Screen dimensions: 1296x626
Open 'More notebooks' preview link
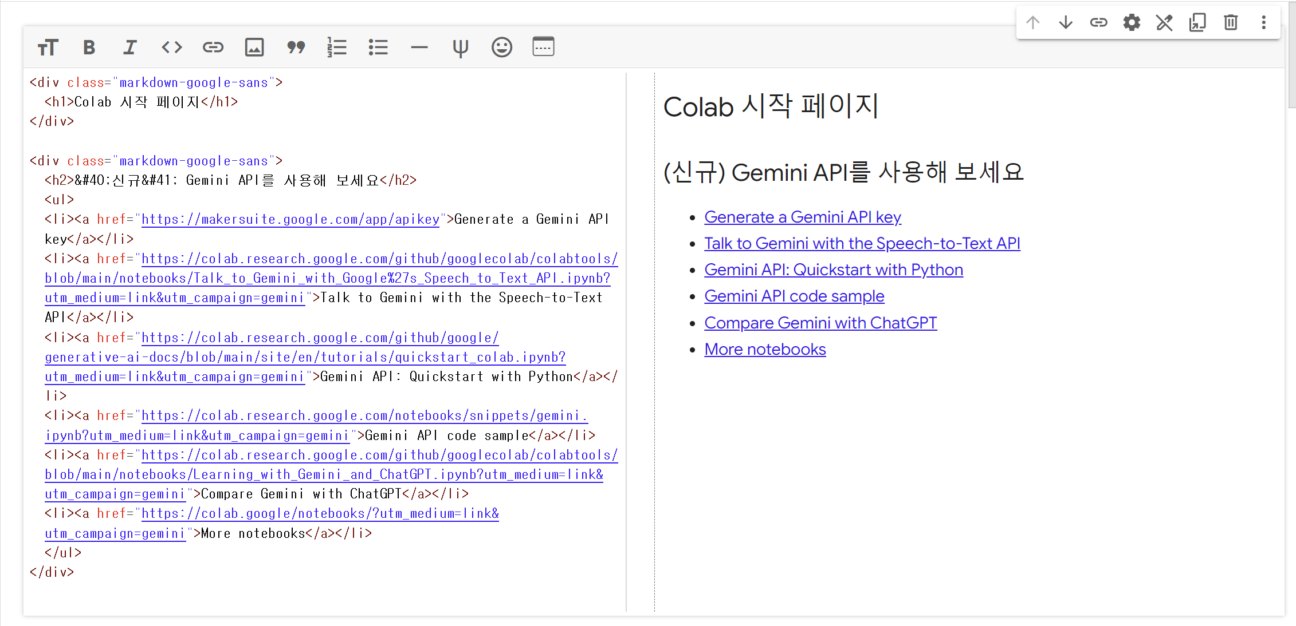coord(765,350)
